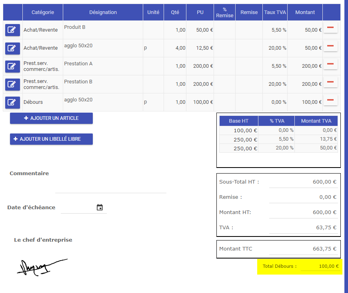Viewport: 348px width, 293px height.
Task: Edit the Prestation B line
Action: 12,84
